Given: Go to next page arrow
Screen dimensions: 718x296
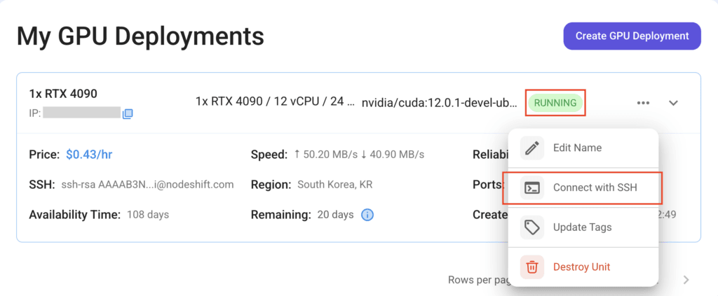Looking at the screenshot, I should pos(686,280).
